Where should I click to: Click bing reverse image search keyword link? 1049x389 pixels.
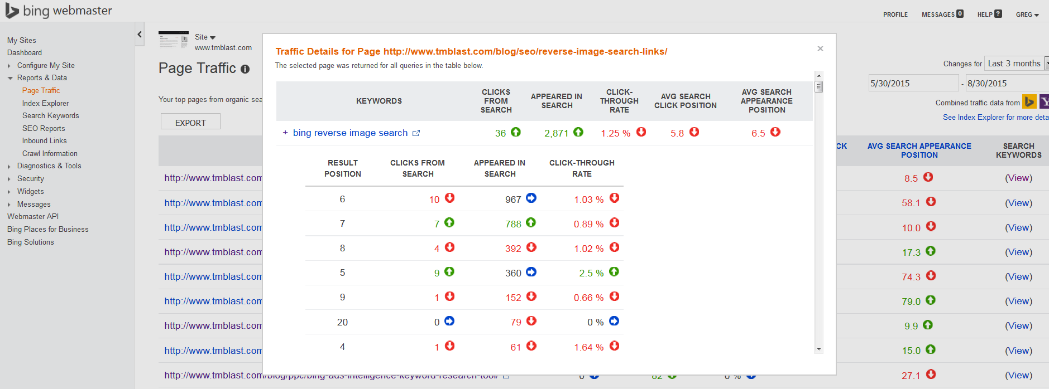350,133
